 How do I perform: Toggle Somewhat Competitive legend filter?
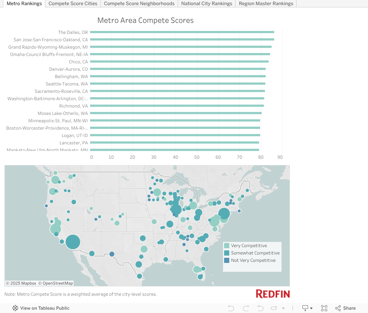coord(255,253)
